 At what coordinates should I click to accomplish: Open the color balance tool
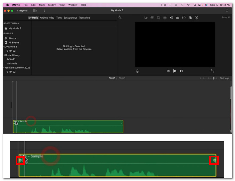point(146,18)
